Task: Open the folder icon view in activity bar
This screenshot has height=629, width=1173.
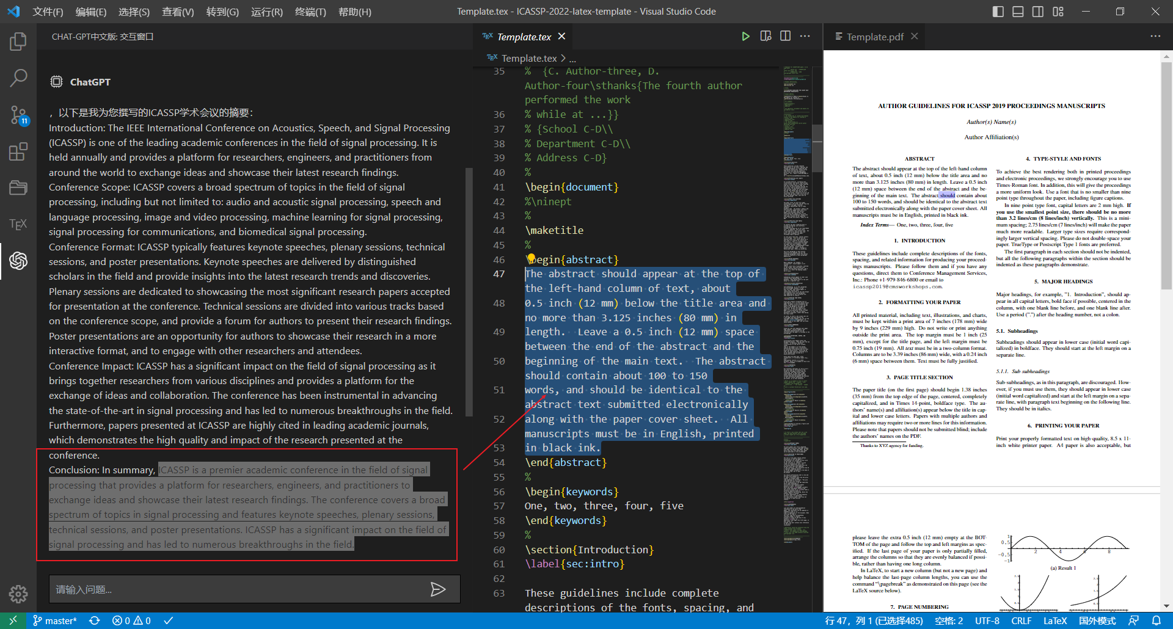Action: (18, 187)
